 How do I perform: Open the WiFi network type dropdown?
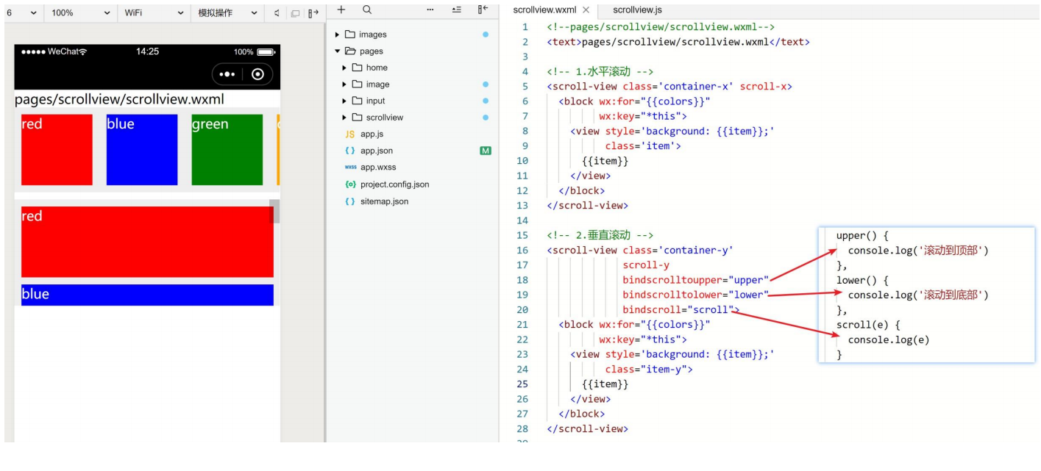pyautogui.click(x=154, y=13)
